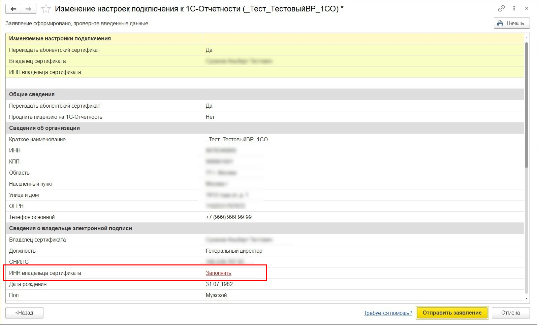Screen dimensions: 538x325
Task: Copy link using chain link icon
Action: [501, 8]
